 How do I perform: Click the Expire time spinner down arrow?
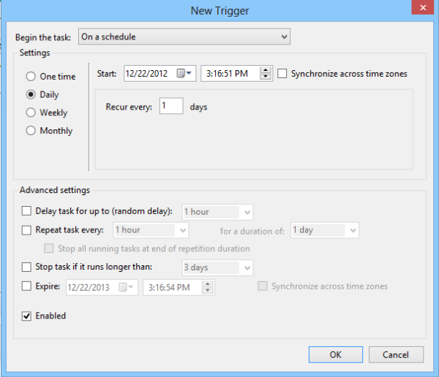tap(208, 291)
